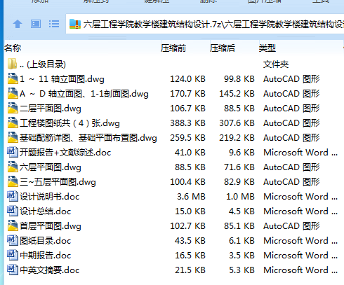Click the archive icon in the path bar
This screenshot has height=285, width=344.
(75, 24)
